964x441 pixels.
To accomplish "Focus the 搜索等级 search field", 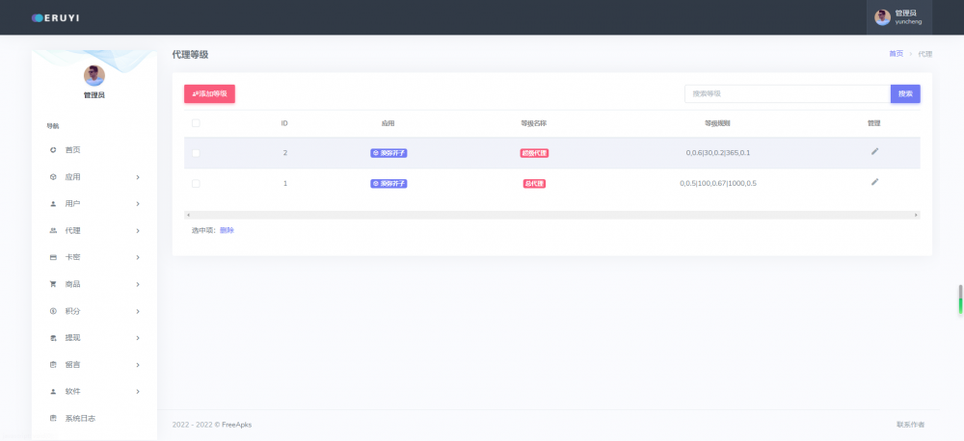I will tap(787, 93).
